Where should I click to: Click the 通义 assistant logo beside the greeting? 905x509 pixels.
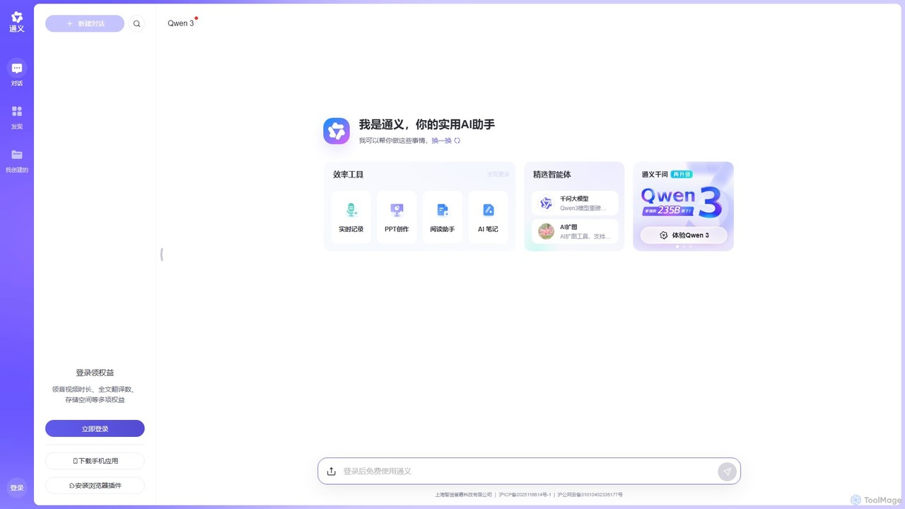point(337,131)
